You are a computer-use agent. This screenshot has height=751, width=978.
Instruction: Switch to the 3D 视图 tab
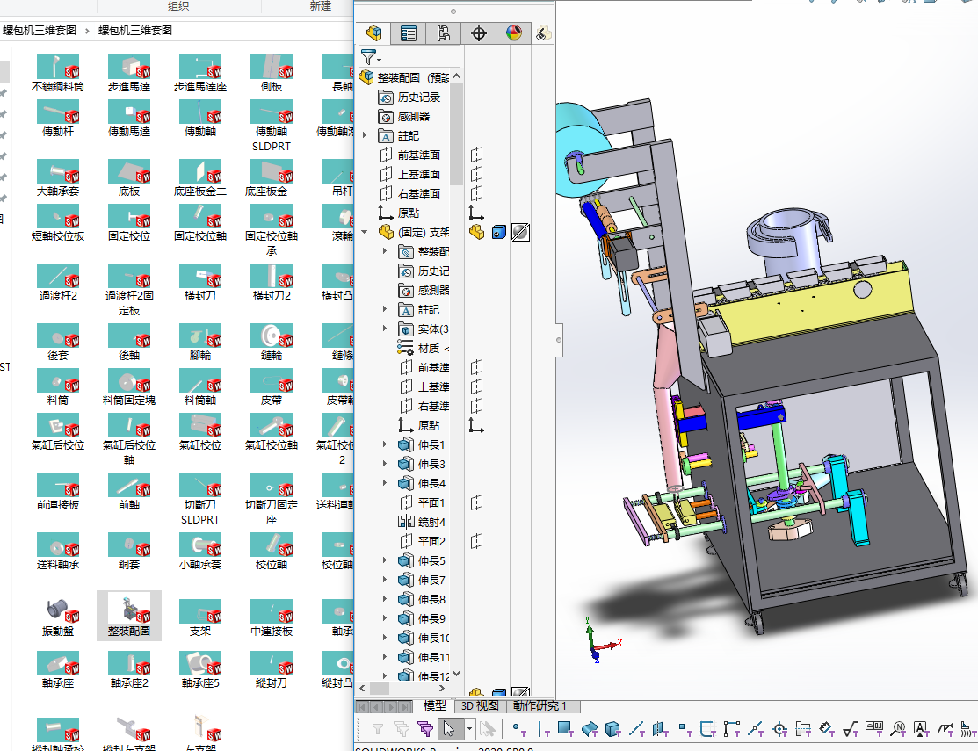[481, 705]
